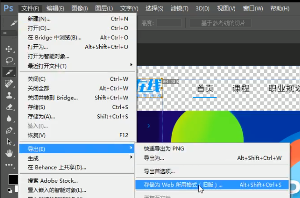This screenshot has width=300, height=198.
Task: Choose 关闭全部 menu entry
Action: pyautogui.click(x=77, y=88)
